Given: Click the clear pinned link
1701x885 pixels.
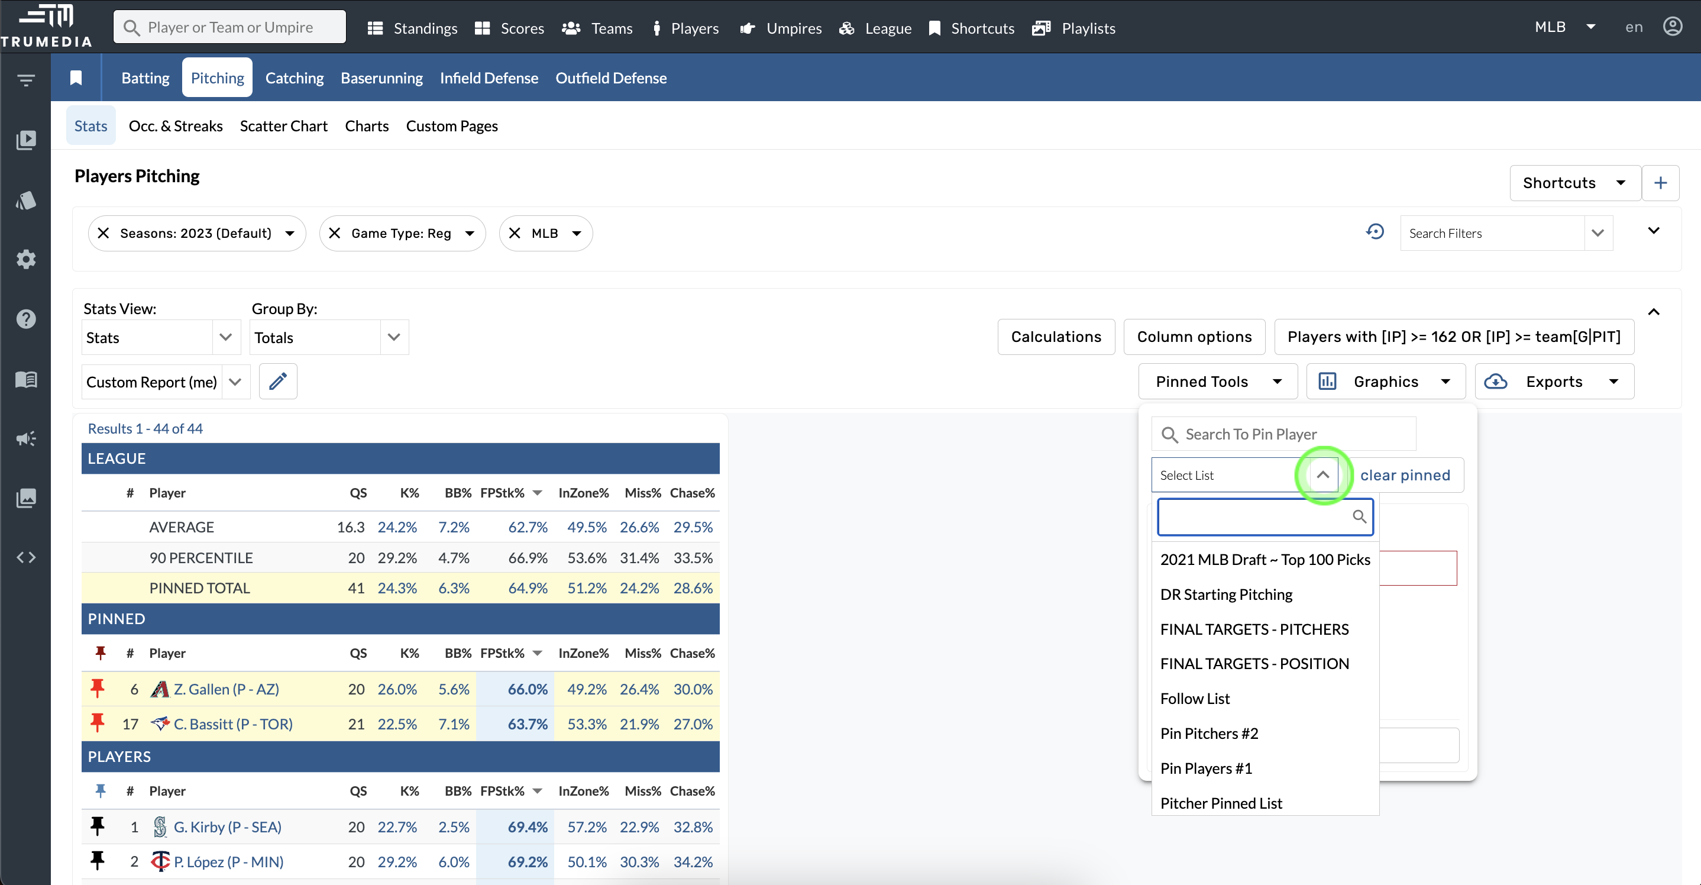Looking at the screenshot, I should tap(1405, 475).
